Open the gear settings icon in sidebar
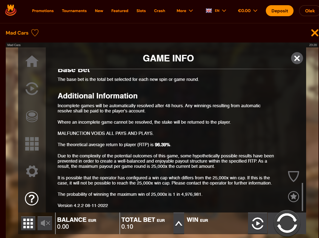The image size is (319, 238). (32, 171)
